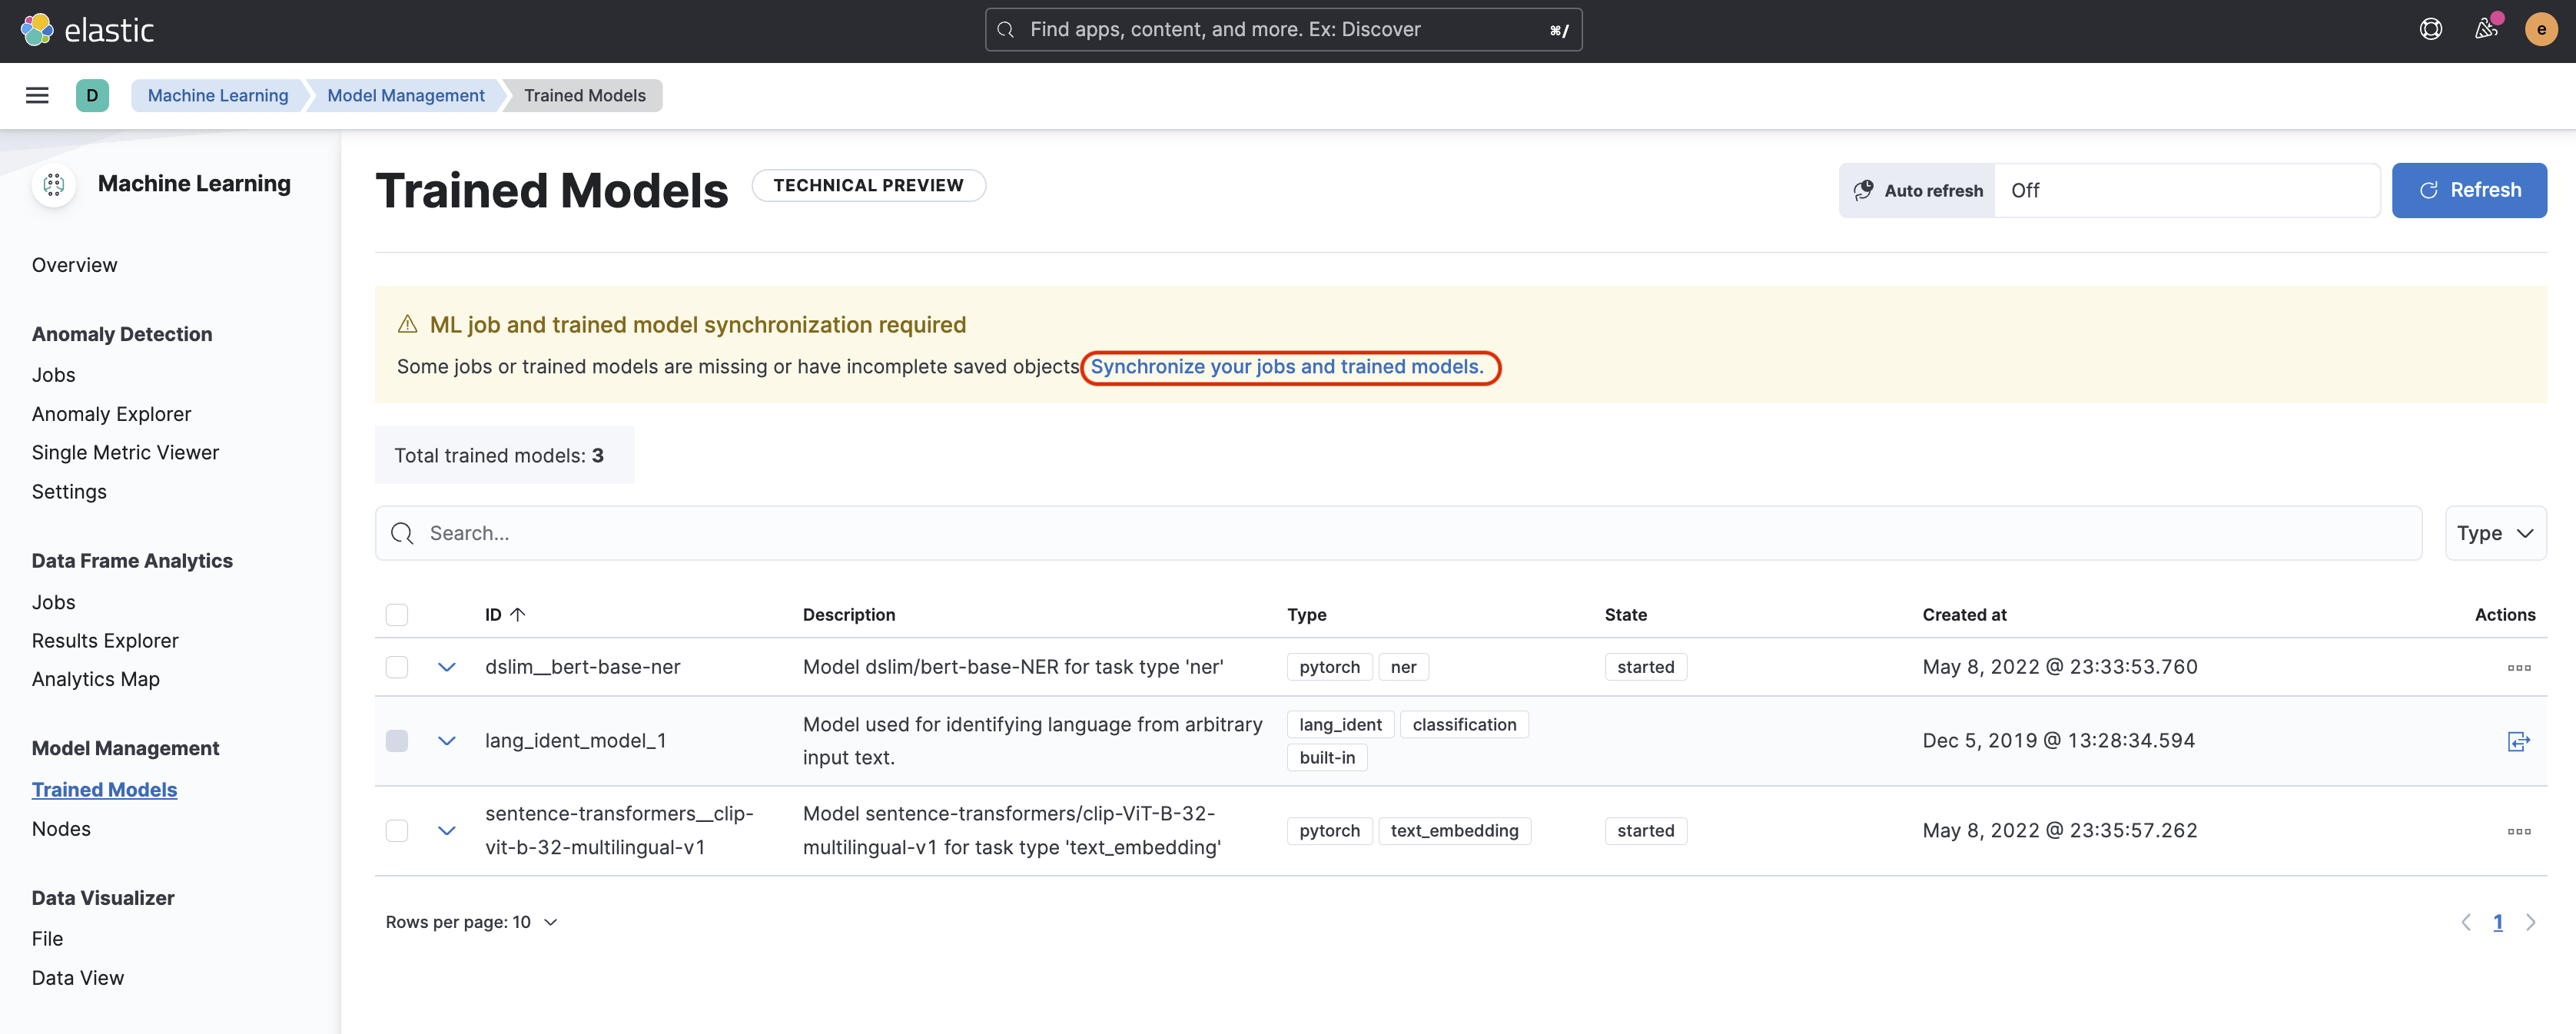The image size is (2576, 1034).
Task: Expand details for lang_ident_model_1 row
Action: (x=447, y=741)
